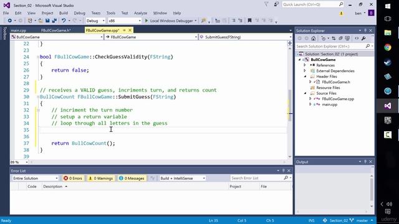Toggle Show All Files in Solution Explorer

pos(347,39)
